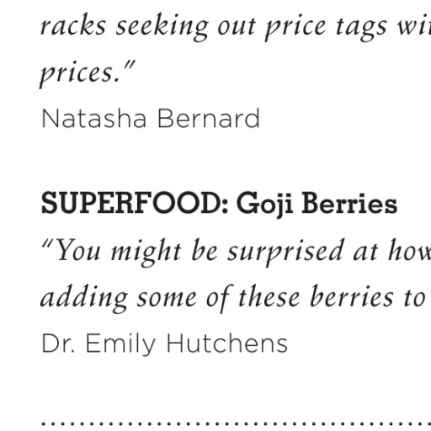The height and width of the screenshot is (431, 431).
Task: Click the first name "Natasha"
Action: (93, 119)
